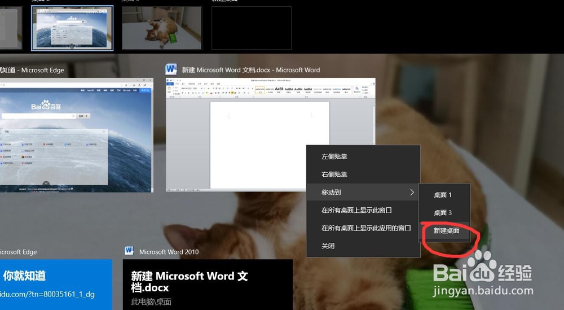
Task: Click the Word icon next to Microsoft Word 2010
Action: pyautogui.click(x=129, y=251)
